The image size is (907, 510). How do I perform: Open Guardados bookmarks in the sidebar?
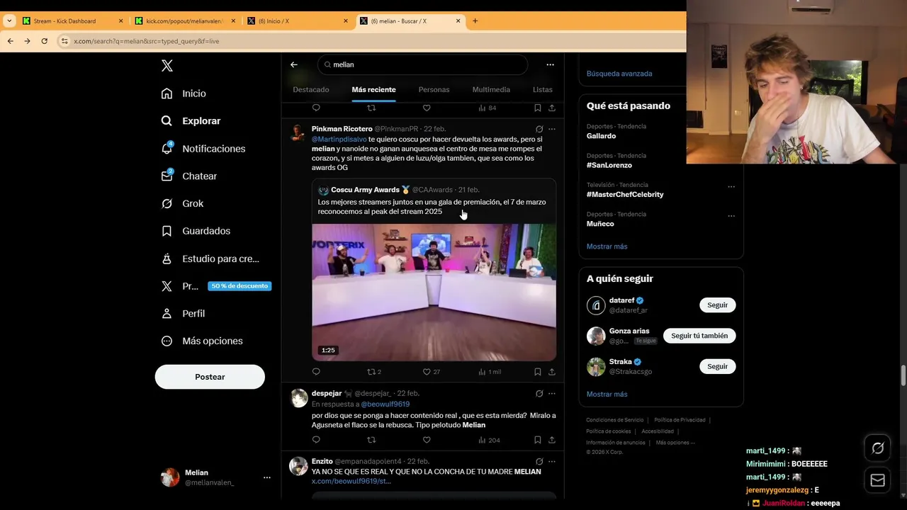tap(195, 231)
